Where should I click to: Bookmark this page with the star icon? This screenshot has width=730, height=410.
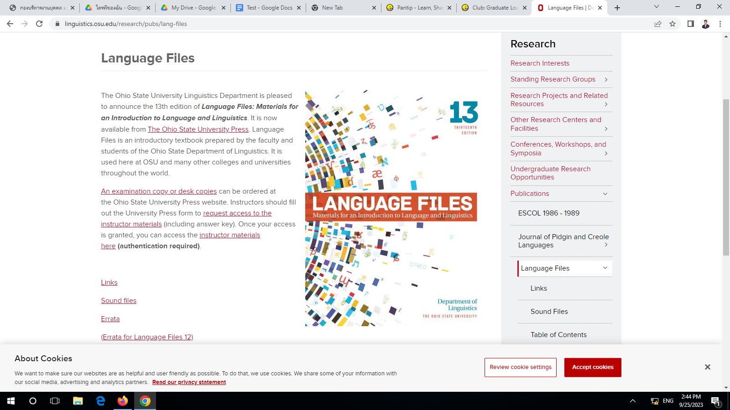click(673, 24)
